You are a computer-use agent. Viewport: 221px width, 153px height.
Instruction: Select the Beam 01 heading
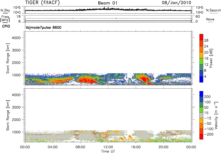(x=108, y=3)
